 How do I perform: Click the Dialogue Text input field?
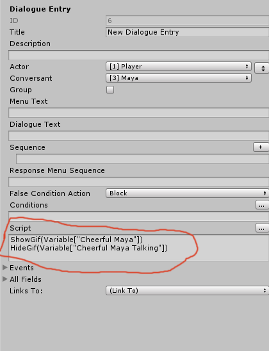139,136
